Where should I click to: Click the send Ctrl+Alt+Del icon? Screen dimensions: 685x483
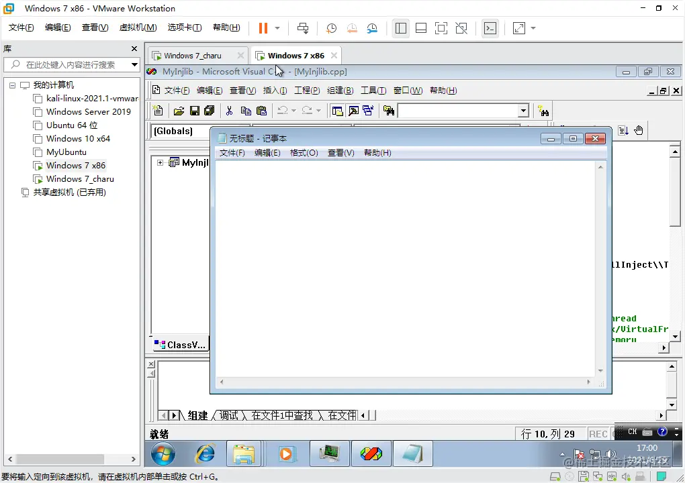303,28
